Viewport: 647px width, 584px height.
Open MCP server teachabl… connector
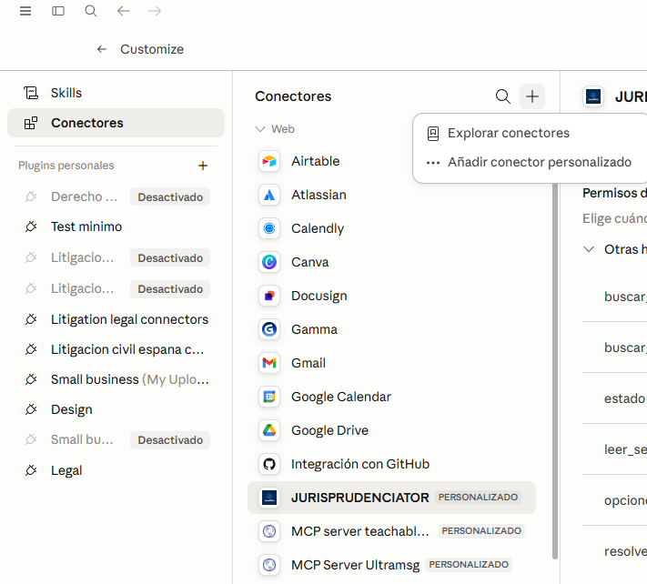pos(391,531)
